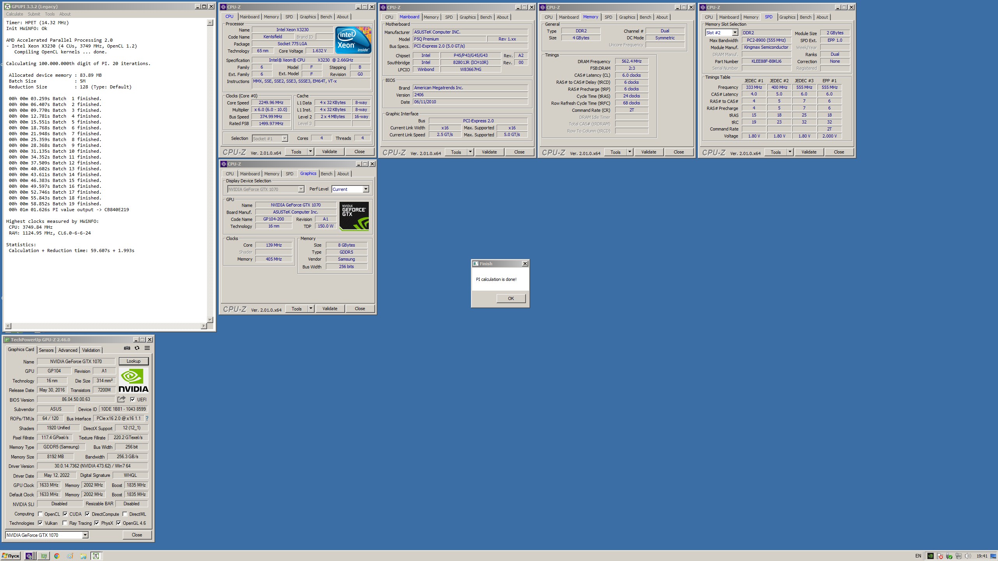Toggle the CUDA checkbox
998x561 pixels.
point(65,514)
